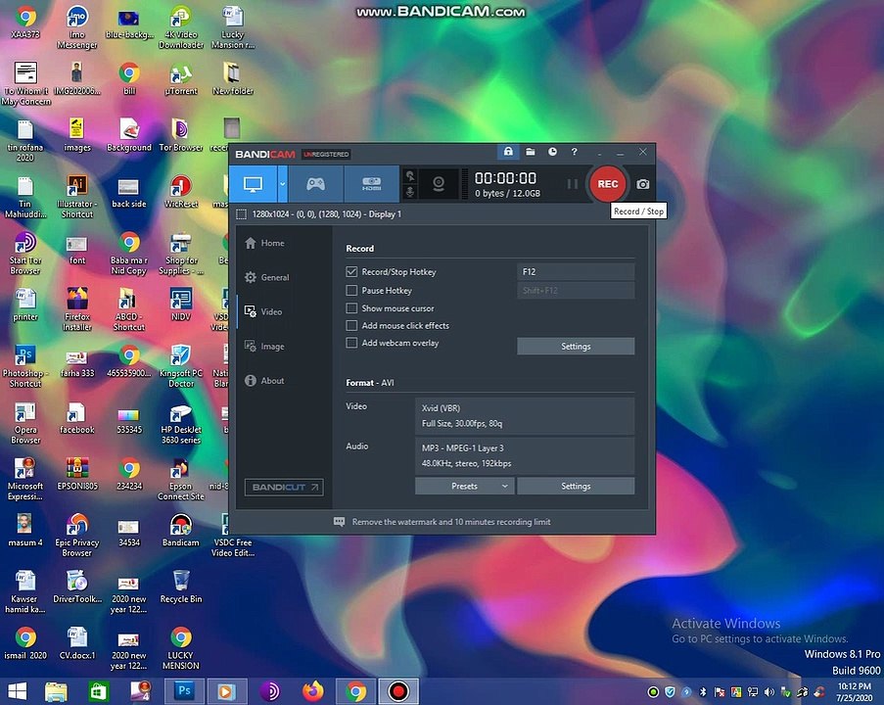884x705 pixels.
Task: Click the volume icon in system tray
Action: coord(769,692)
